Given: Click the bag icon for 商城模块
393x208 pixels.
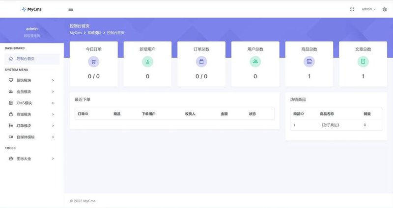Looking at the screenshot, I should click(x=11, y=114).
